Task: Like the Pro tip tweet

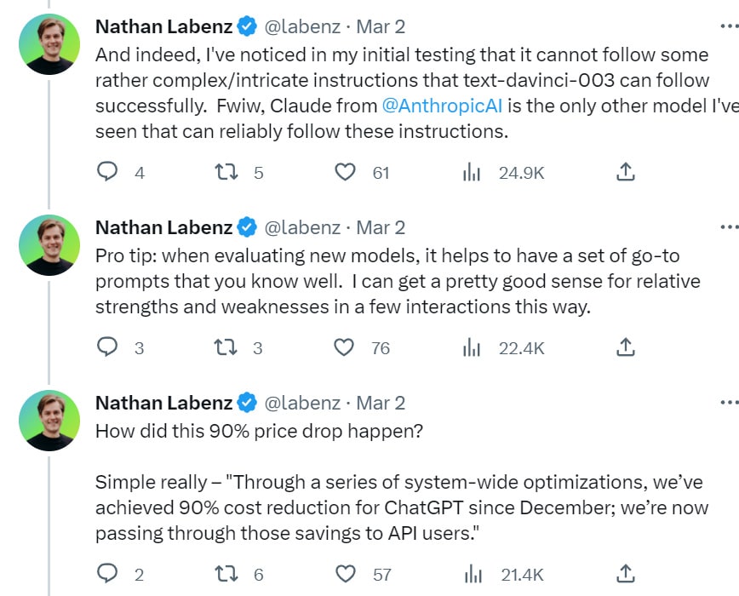Action: coord(345,347)
